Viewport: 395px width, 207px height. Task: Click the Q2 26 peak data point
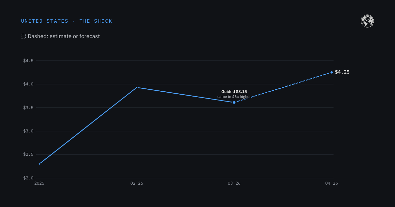137,87
